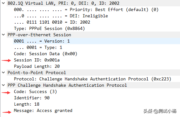This screenshot has height=117, width=180.
Task: Select the Version: 1 field
Action: [x=97, y=41]
